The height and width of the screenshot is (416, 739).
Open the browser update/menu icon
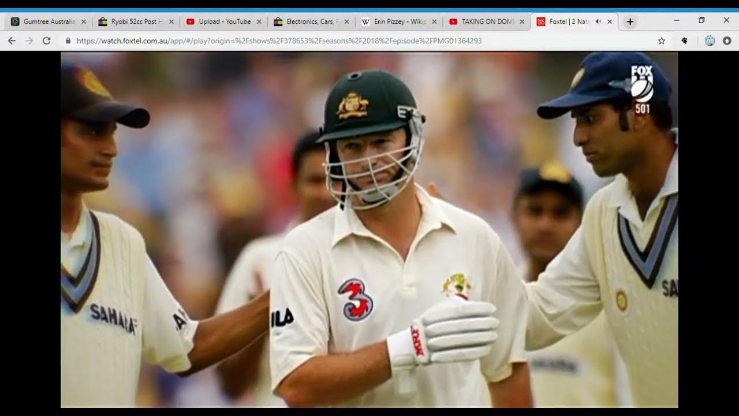pyautogui.click(x=727, y=40)
